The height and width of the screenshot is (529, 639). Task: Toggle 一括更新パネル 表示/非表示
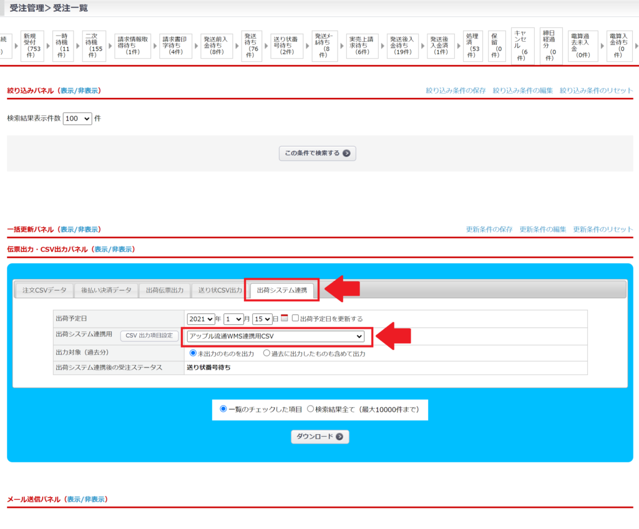click(x=79, y=230)
